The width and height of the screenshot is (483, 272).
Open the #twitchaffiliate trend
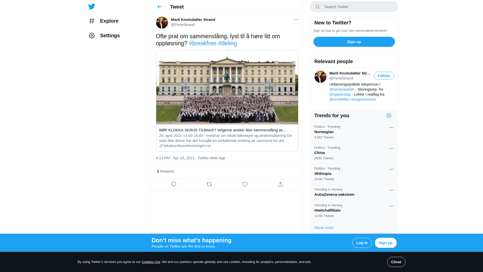coord(354,211)
